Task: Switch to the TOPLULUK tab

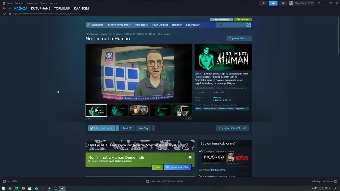Action: click(x=62, y=8)
